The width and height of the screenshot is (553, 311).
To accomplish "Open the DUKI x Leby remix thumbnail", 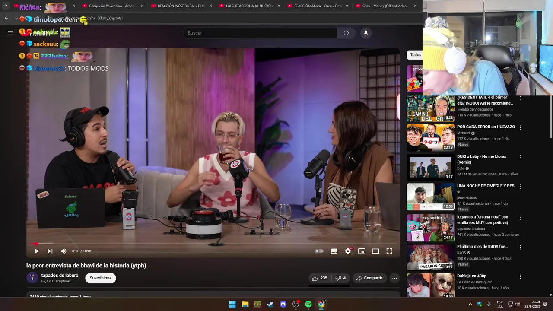I will pos(430,167).
